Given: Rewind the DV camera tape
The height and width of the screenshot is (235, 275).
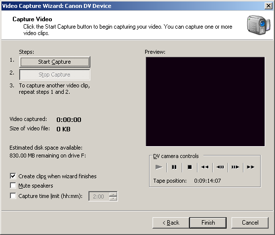Looking at the screenshot, I should [x=205, y=167].
